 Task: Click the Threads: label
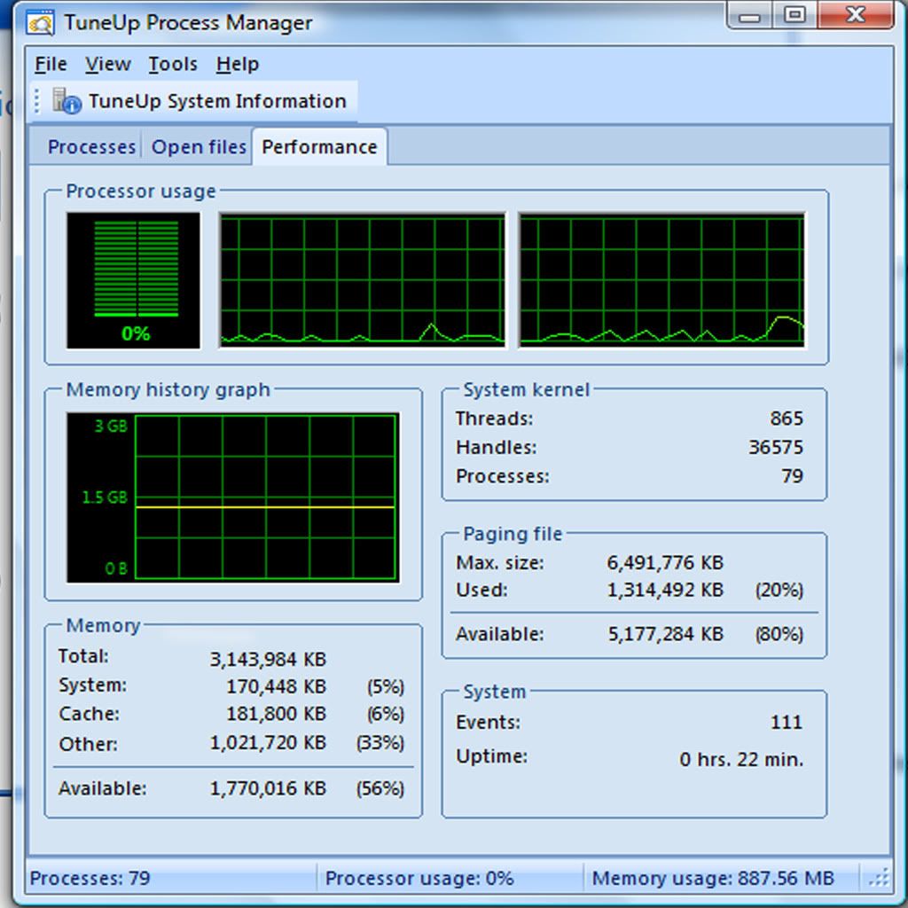(494, 419)
